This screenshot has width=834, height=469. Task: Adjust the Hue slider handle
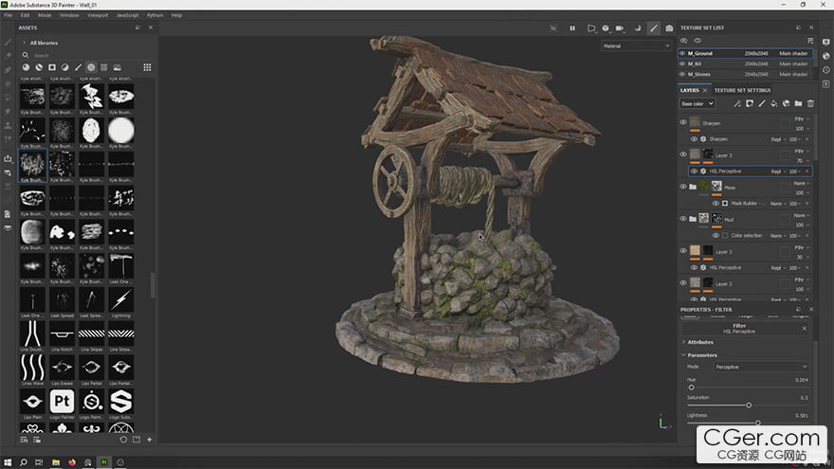(x=692, y=388)
